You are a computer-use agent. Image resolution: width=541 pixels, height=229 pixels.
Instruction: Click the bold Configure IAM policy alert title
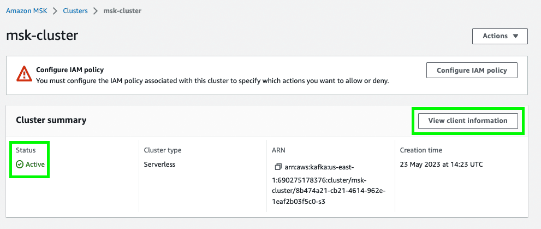coord(70,70)
